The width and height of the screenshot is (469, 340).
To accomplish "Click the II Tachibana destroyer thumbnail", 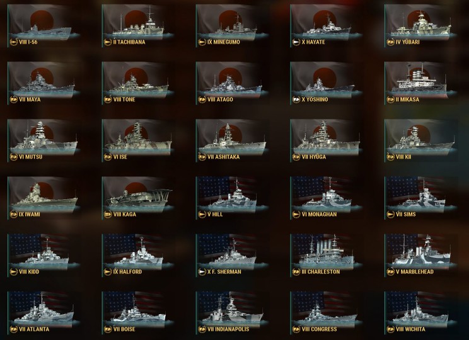I will tap(138, 25).
